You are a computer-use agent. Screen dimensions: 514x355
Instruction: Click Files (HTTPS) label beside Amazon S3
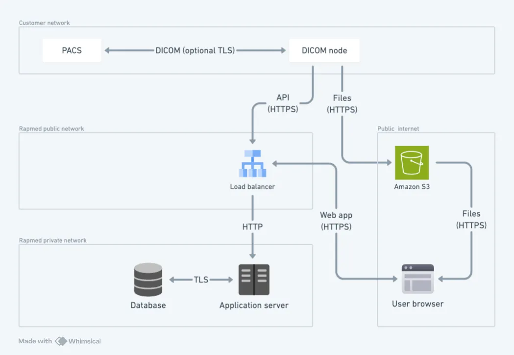click(471, 220)
